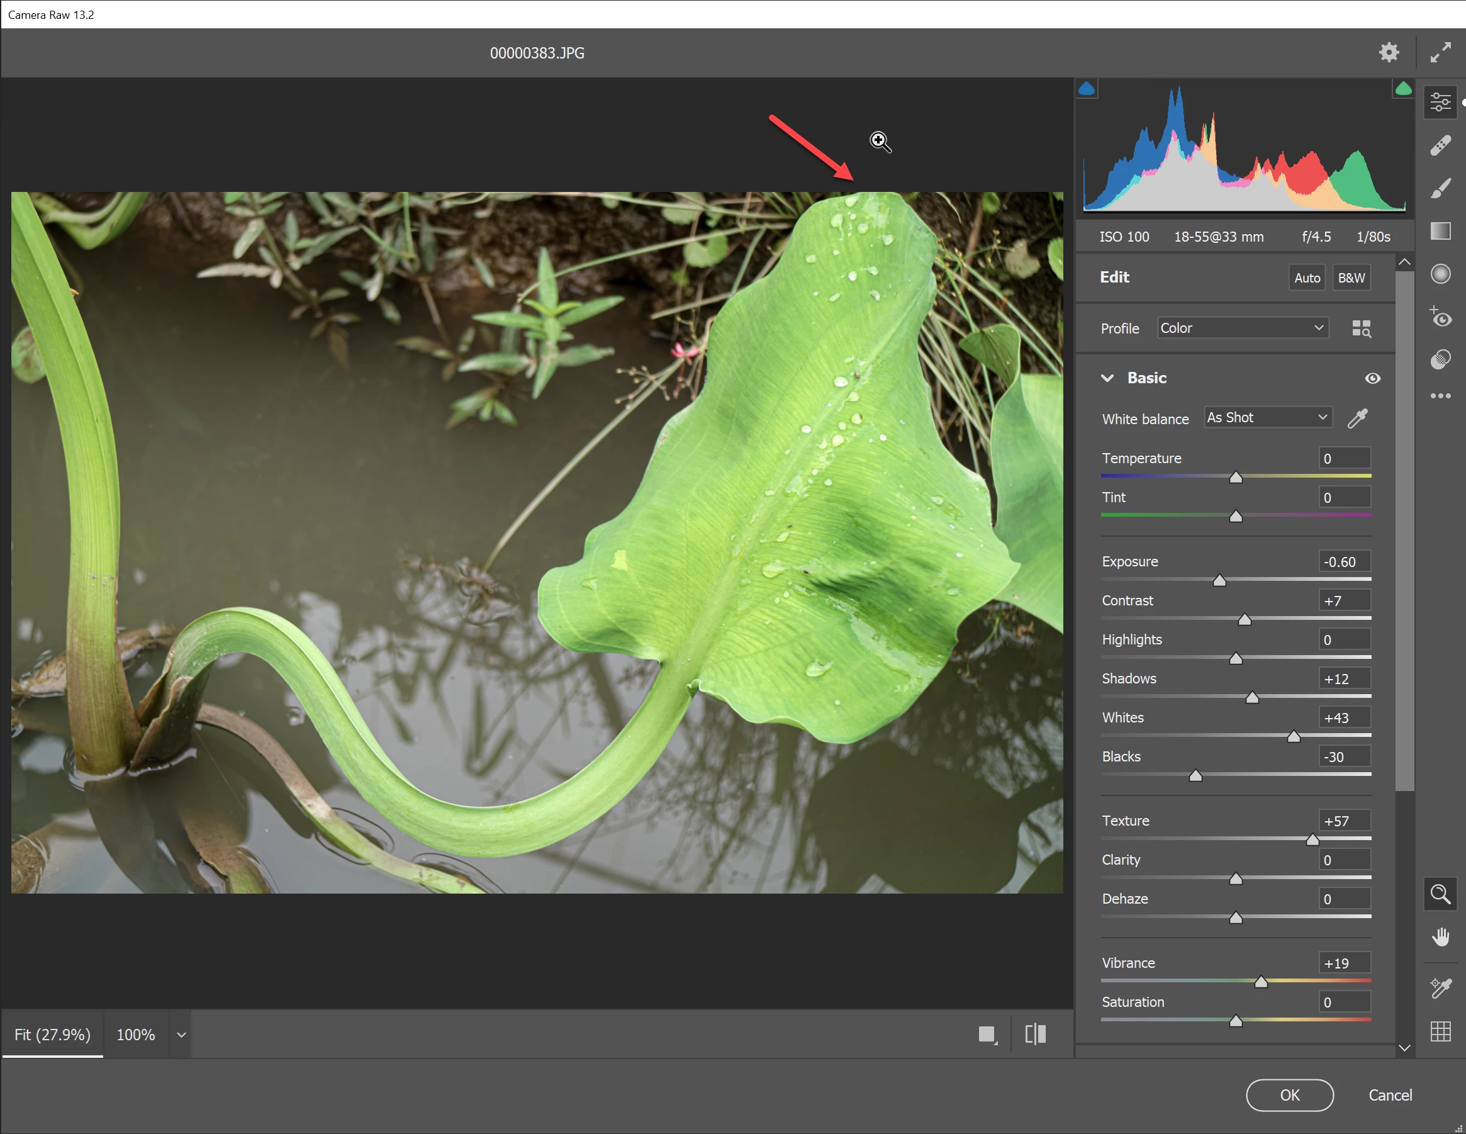Click the Exposure slider handle

1219,581
